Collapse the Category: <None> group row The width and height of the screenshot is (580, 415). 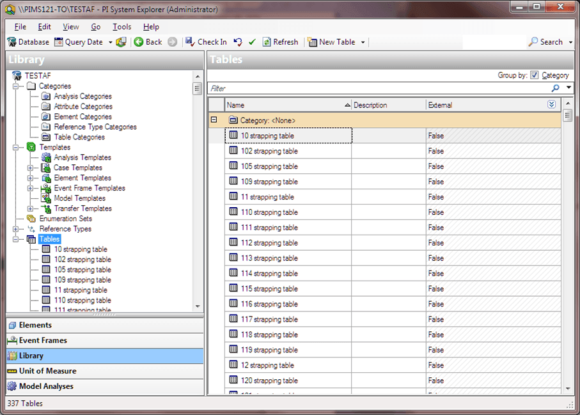tap(214, 120)
